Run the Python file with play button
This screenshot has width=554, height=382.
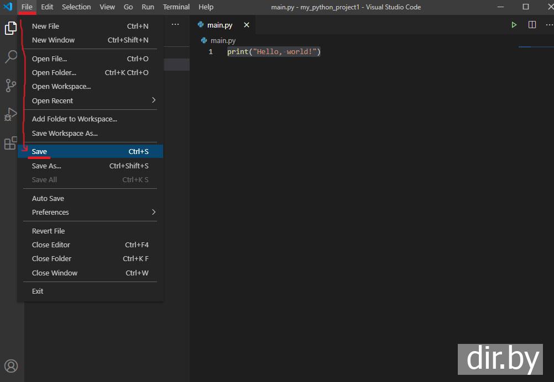click(x=514, y=25)
